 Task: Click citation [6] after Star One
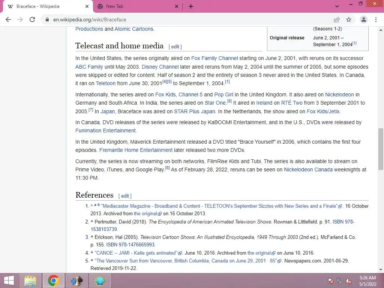pos(229,101)
